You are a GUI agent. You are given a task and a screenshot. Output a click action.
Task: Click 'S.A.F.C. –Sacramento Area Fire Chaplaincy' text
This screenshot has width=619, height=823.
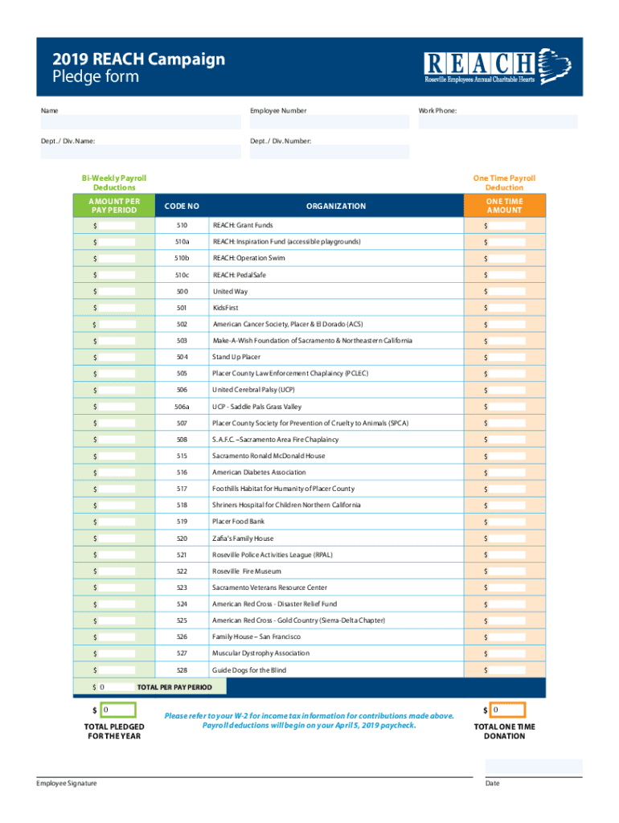(275, 440)
